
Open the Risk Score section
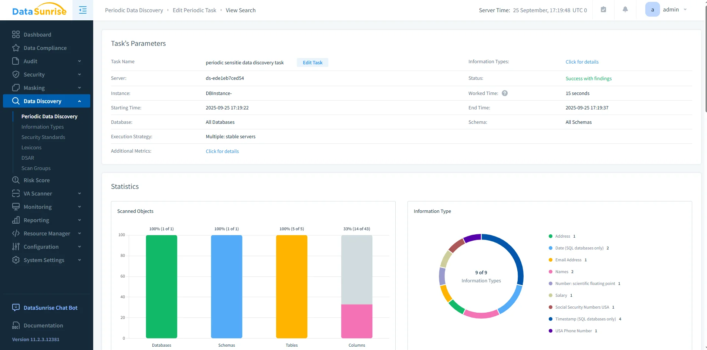tap(36, 180)
